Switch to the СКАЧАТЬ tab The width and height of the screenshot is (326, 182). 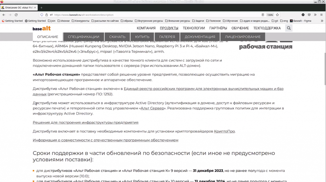tap(117, 37)
